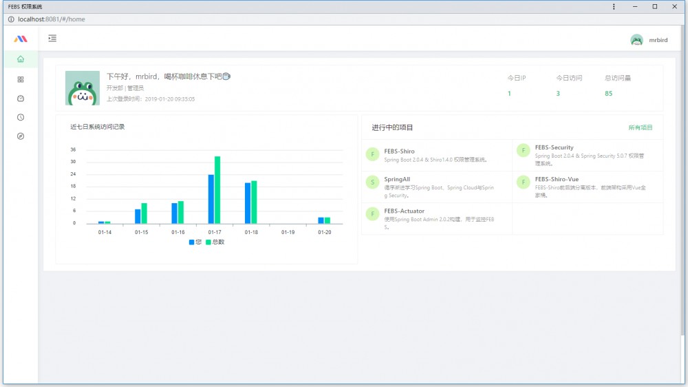Click the FEBS-Security round F avatar

(523, 150)
